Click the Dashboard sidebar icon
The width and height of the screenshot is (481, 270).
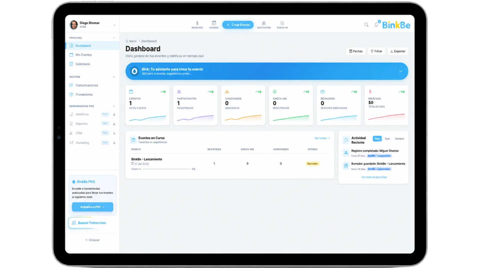tap(71, 46)
